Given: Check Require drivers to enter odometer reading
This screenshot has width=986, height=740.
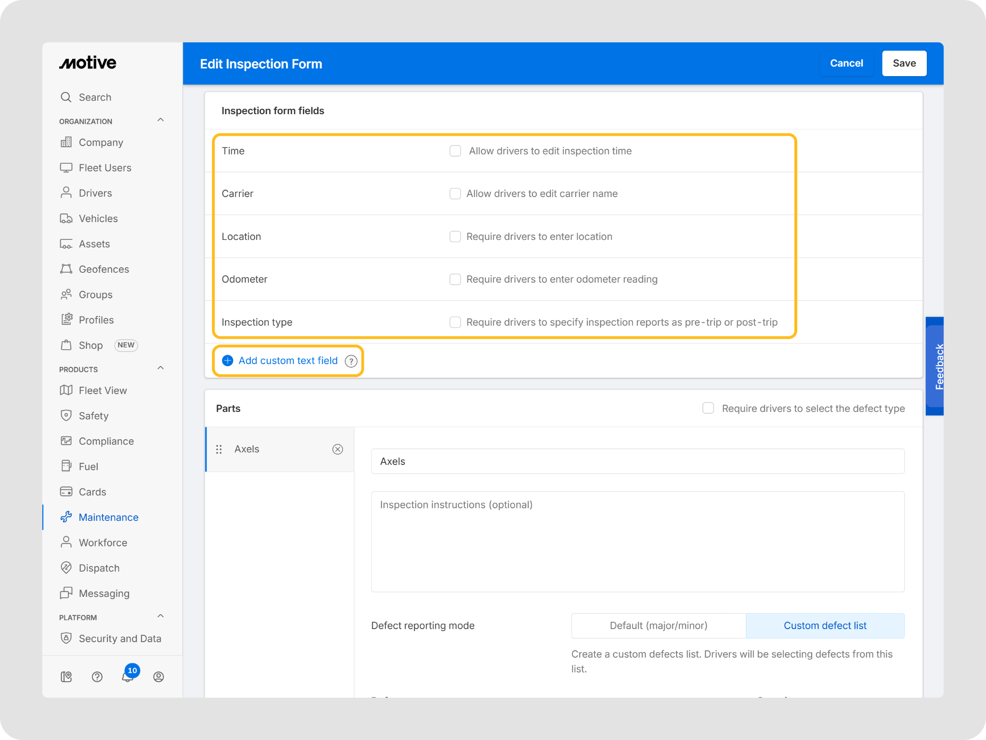Looking at the screenshot, I should pos(455,279).
